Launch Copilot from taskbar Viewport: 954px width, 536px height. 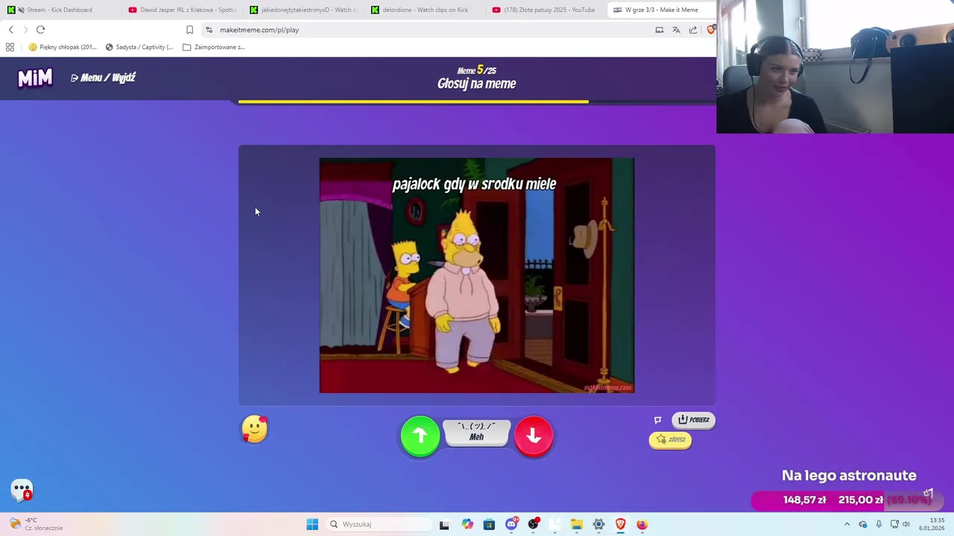[467, 524]
